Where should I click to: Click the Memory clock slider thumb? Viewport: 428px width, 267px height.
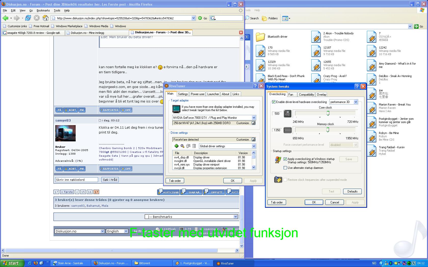click(328, 130)
